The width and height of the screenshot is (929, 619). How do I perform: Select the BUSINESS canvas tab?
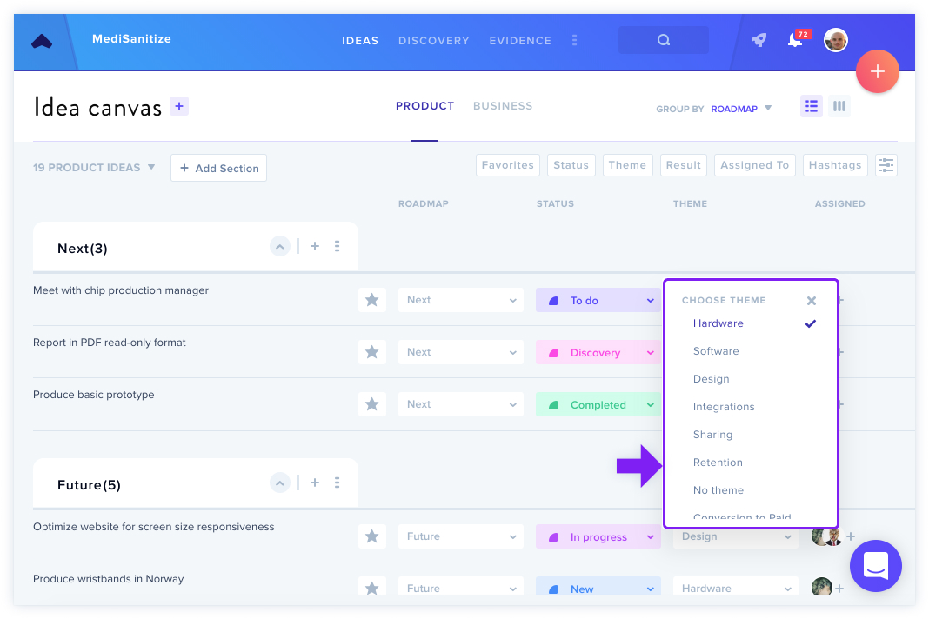[x=503, y=106]
